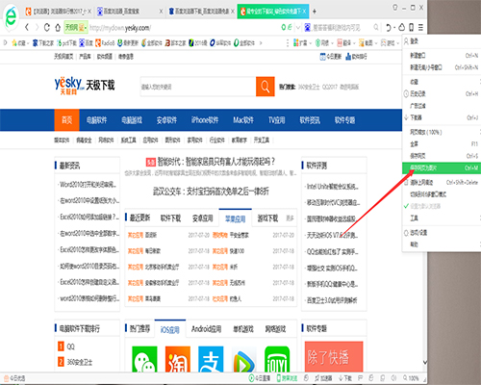
Task: Expand the 工具 submenu in main menu
Action: pyautogui.click(x=442, y=218)
